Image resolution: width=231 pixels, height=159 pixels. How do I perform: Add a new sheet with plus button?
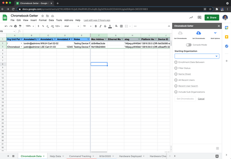coord(8,156)
